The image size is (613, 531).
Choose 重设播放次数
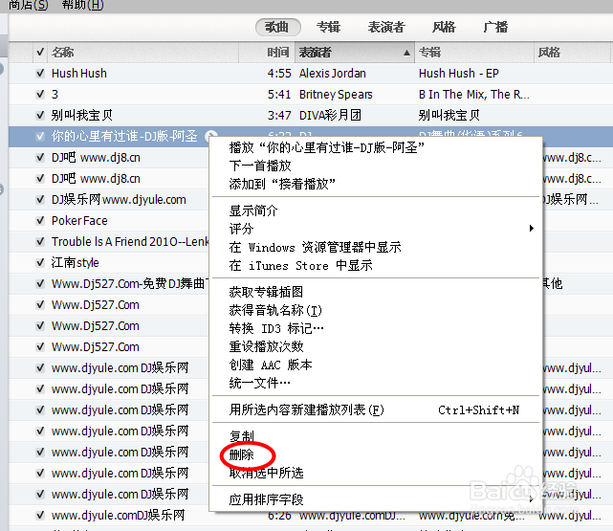[x=266, y=346]
